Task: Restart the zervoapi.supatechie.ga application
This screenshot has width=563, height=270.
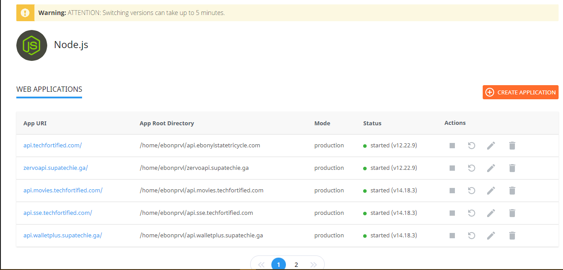Action: point(471,168)
